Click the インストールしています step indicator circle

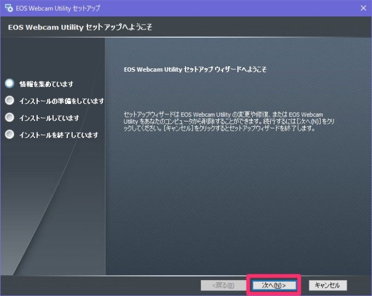[x=10, y=117]
